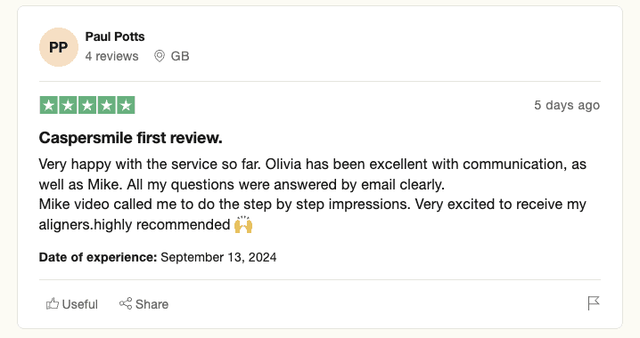640x338 pixels.
Task: Click the 'Date of experience' label
Action: coord(98,257)
